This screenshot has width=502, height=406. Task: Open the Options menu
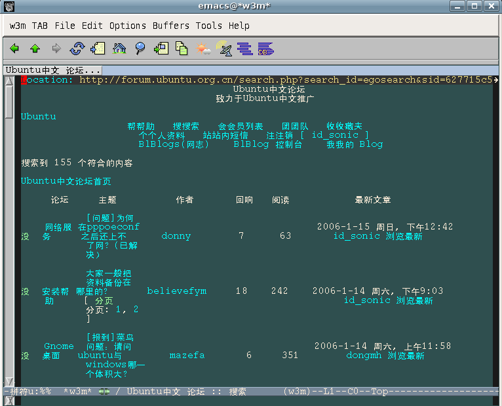[127, 26]
